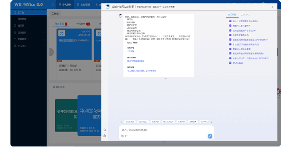The height and width of the screenshot is (147, 281).
Task: Click the first blue example link under 试试以下例子
Action: coord(130,51)
